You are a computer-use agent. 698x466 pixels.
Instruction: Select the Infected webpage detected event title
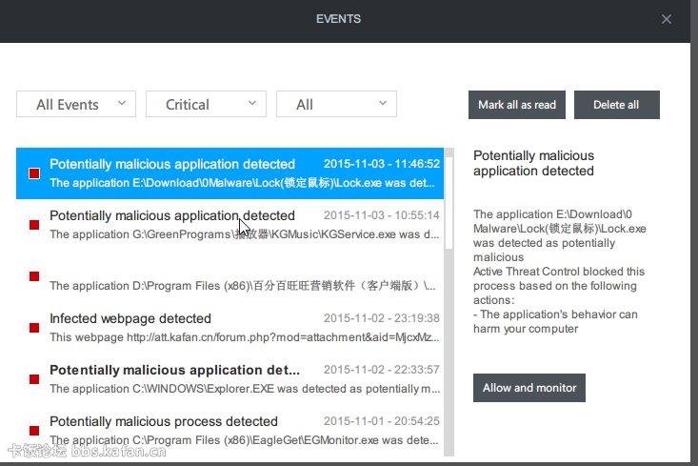(130, 318)
